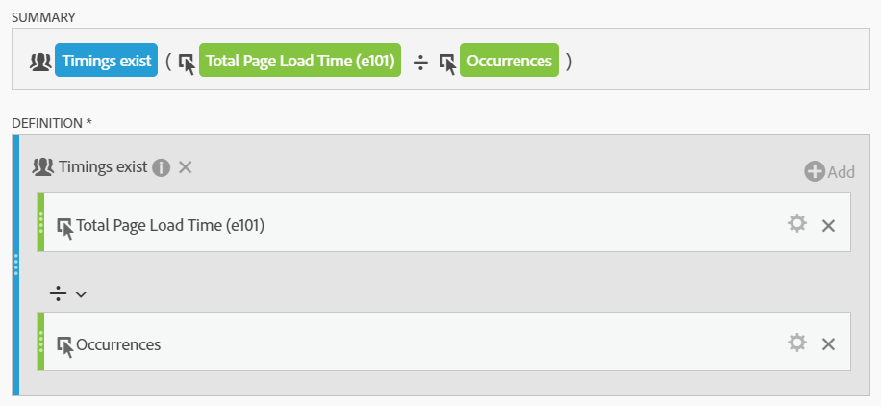The image size is (881, 406).
Task: Click the segment people icon in definition
Action: click(x=42, y=167)
